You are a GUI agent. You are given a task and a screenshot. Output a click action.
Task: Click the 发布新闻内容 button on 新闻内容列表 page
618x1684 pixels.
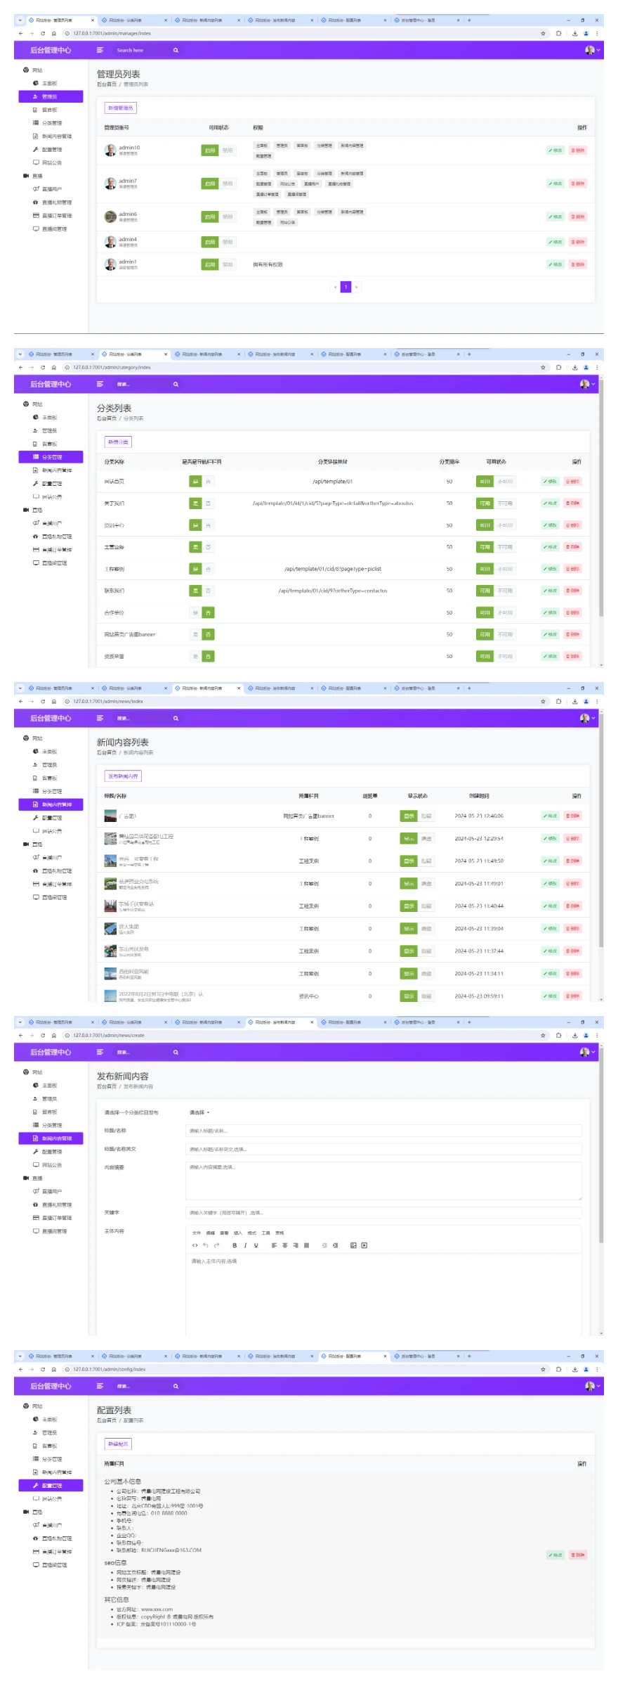[123, 776]
